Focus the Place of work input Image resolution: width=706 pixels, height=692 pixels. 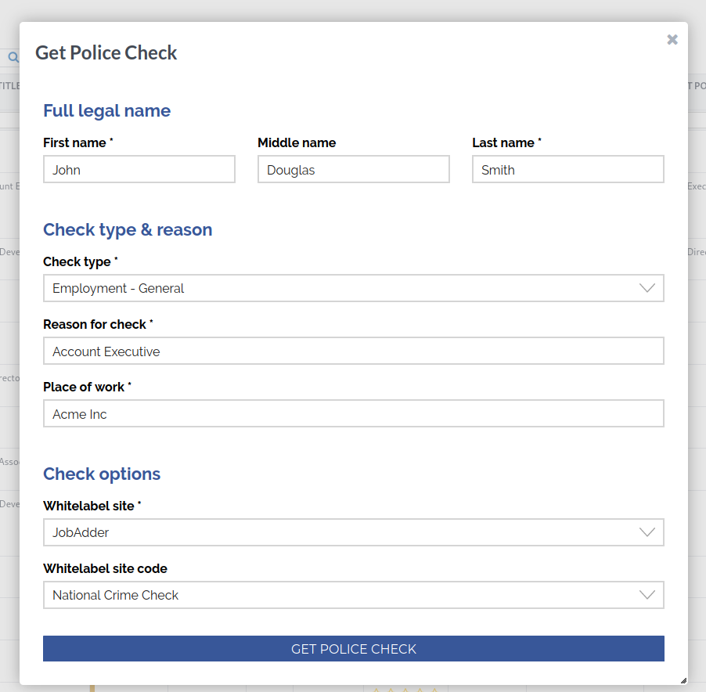(x=353, y=414)
